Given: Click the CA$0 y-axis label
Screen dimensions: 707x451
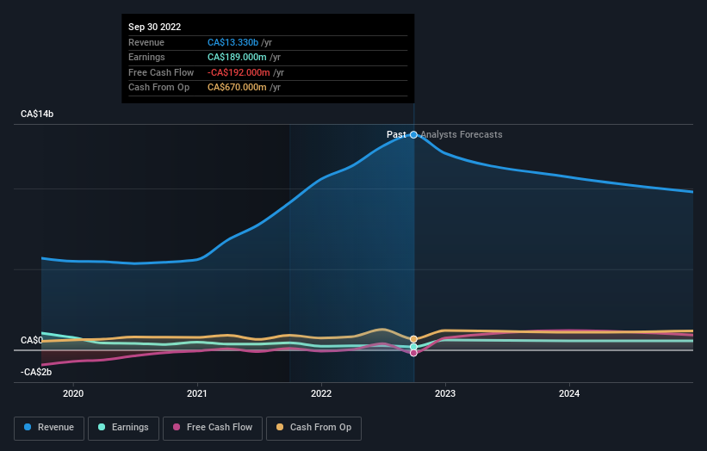Looking at the screenshot, I should 32,340.
